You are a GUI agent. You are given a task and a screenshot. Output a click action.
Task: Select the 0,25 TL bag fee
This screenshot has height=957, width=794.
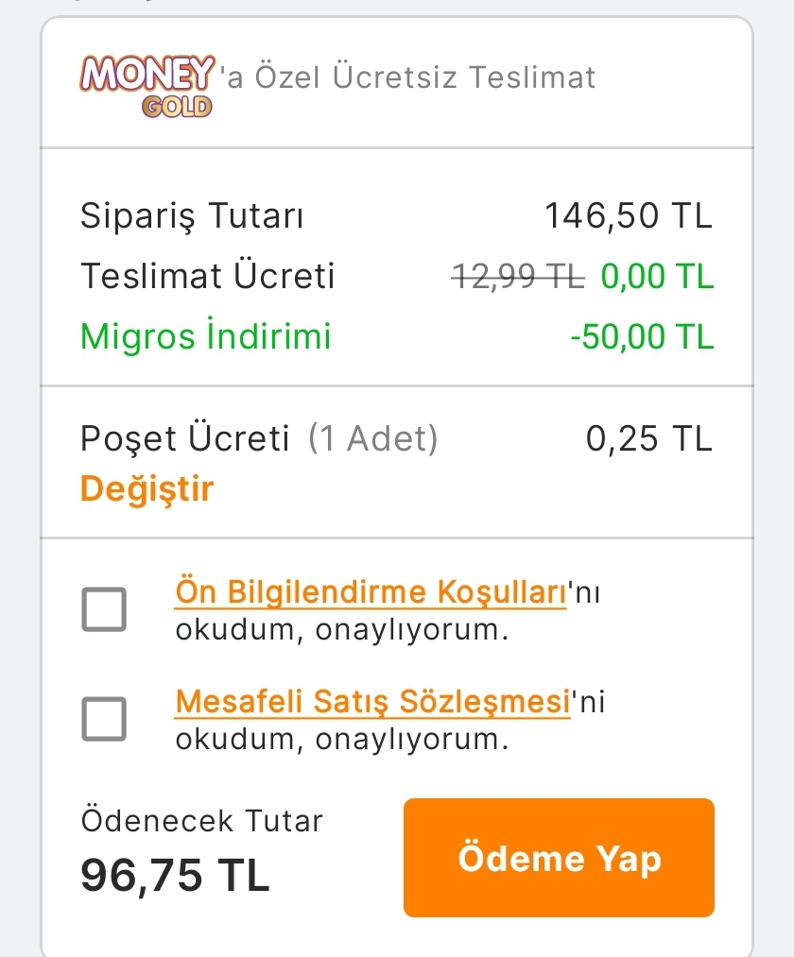pos(649,439)
